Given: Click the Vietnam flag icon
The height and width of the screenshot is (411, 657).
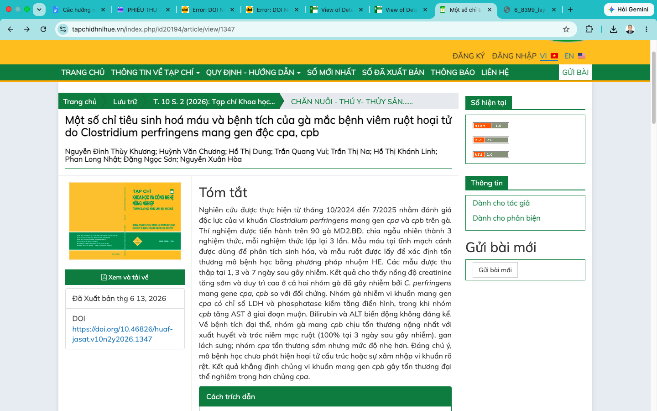Looking at the screenshot, I should [x=554, y=56].
